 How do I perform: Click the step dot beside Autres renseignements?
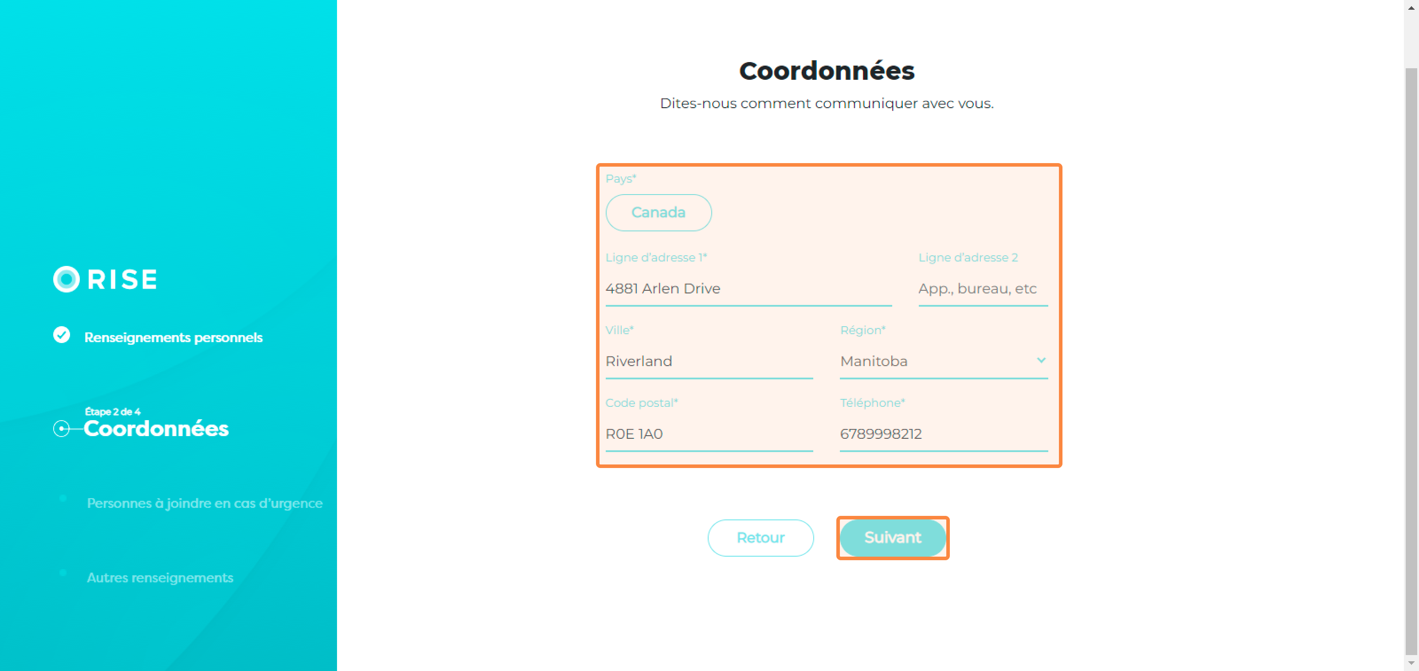[x=63, y=573]
